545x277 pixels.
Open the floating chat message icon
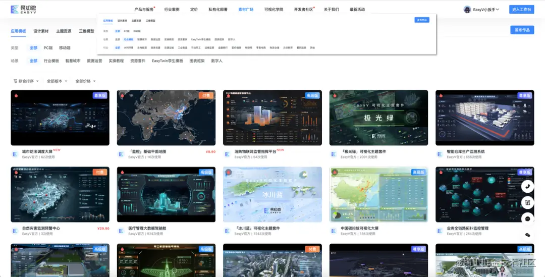click(x=527, y=219)
